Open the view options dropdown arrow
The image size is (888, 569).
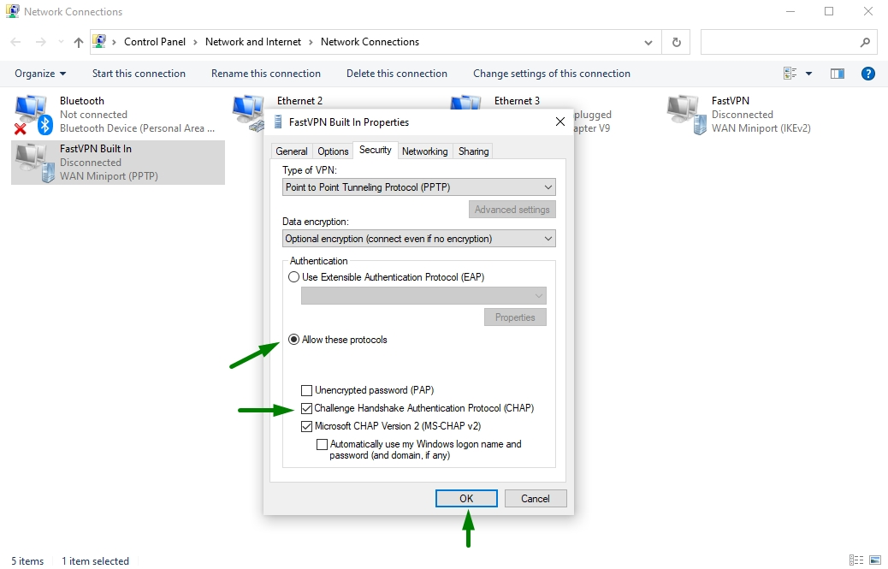coord(808,74)
